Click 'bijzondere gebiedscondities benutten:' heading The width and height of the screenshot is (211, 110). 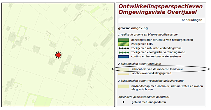pyautogui.click(x=144, y=97)
